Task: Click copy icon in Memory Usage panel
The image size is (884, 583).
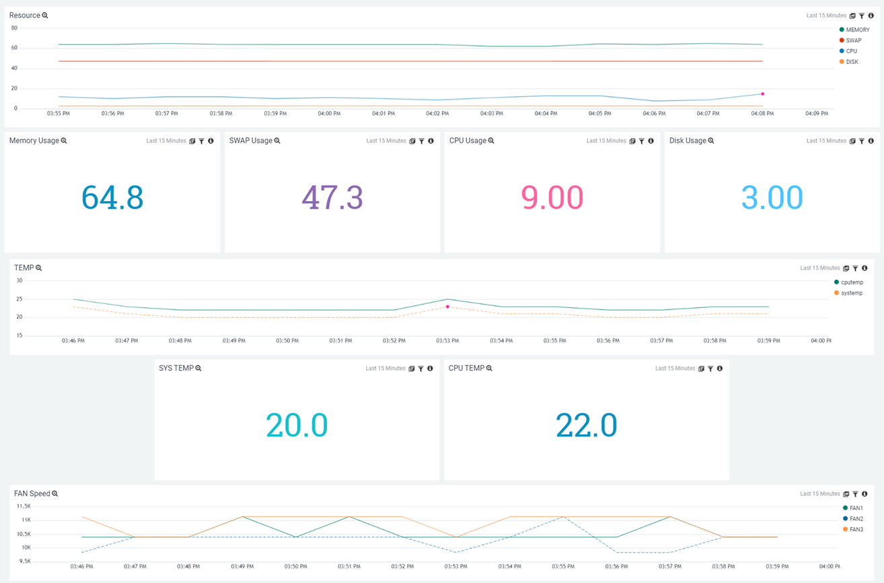Action: 192,141
